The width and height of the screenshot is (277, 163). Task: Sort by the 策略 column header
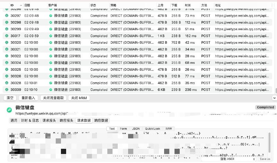113,5
